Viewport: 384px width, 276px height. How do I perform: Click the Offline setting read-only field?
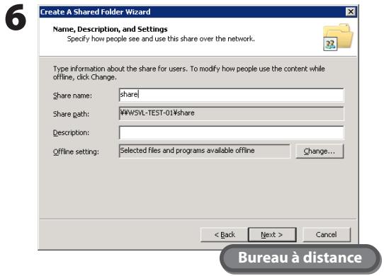(x=205, y=151)
